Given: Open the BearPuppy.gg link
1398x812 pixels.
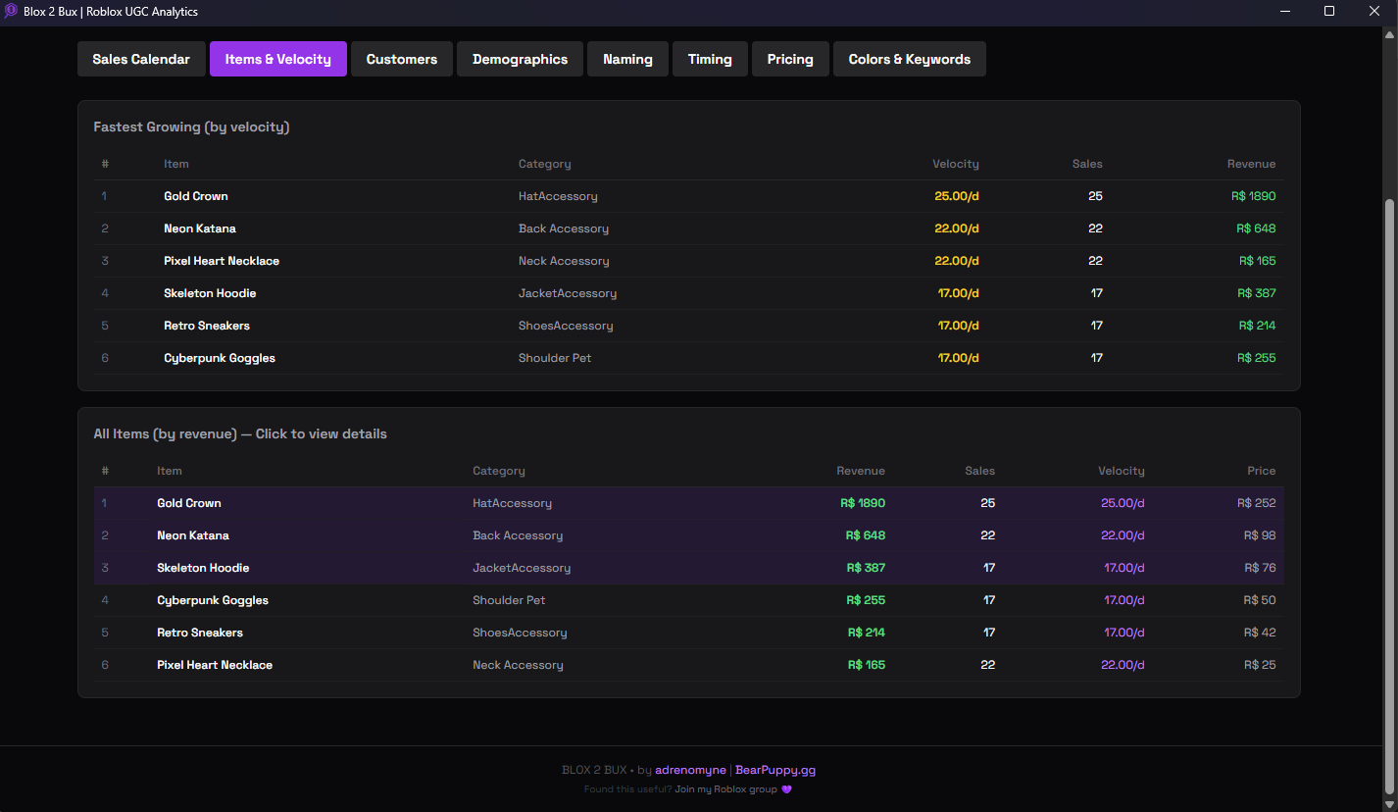Looking at the screenshot, I should (x=775, y=770).
